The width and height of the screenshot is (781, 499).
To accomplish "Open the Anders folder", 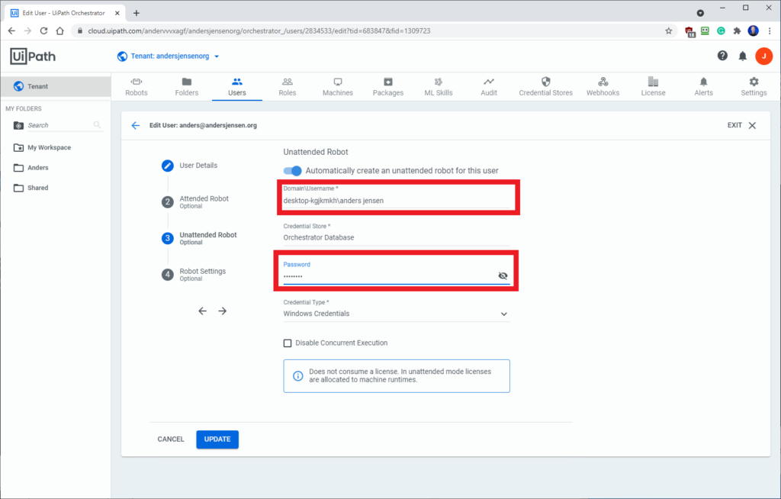I will 38,168.
